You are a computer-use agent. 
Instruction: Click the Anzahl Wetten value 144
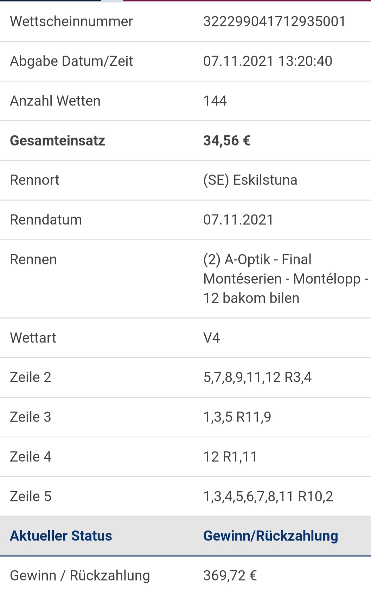[x=215, y=101]
